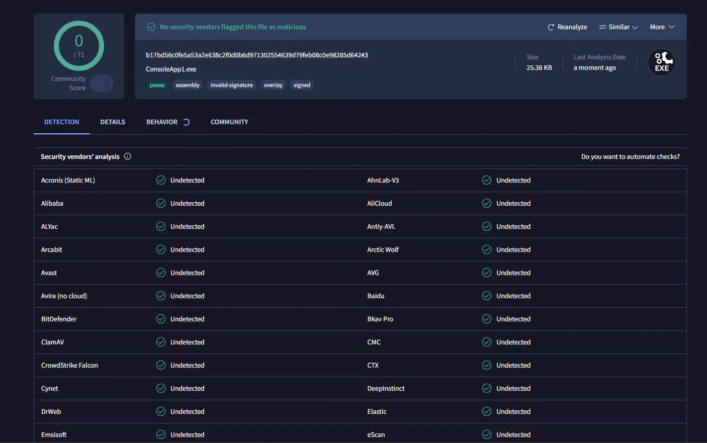The image size is (707, 443).
Task: Click the 25.38 KB size value
Action: [539, 67]
